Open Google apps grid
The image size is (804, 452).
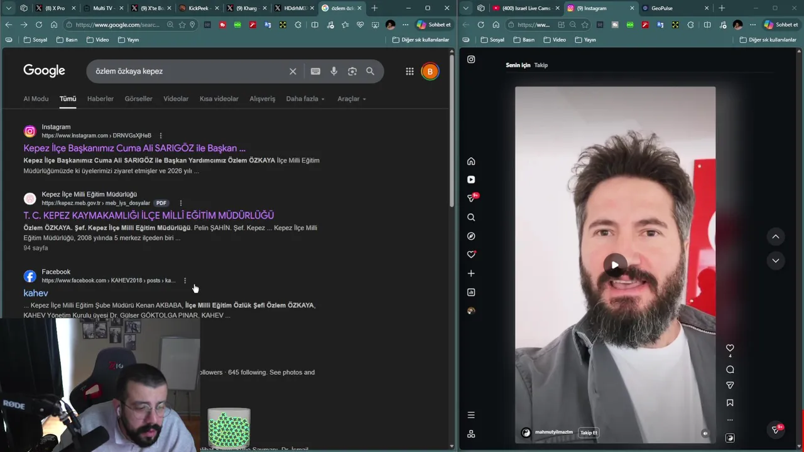pyautogui.click(x=410, y=72)
